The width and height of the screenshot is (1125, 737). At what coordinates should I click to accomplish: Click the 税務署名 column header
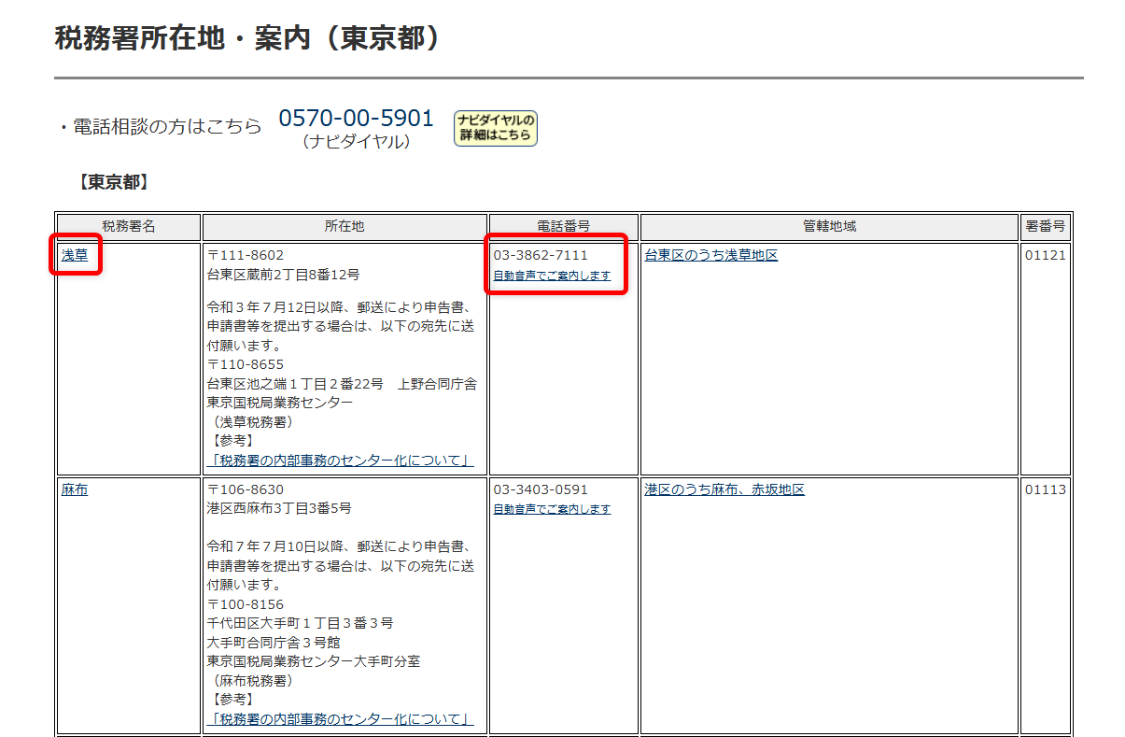click(x=129, y=226)
